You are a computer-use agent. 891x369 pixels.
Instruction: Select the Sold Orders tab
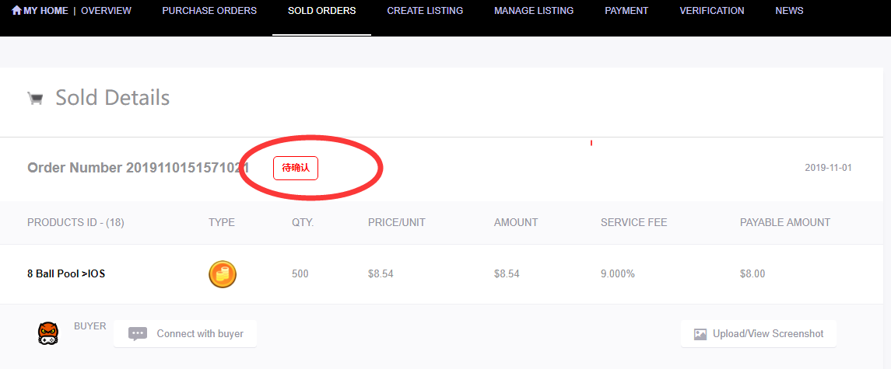(321, 11)
